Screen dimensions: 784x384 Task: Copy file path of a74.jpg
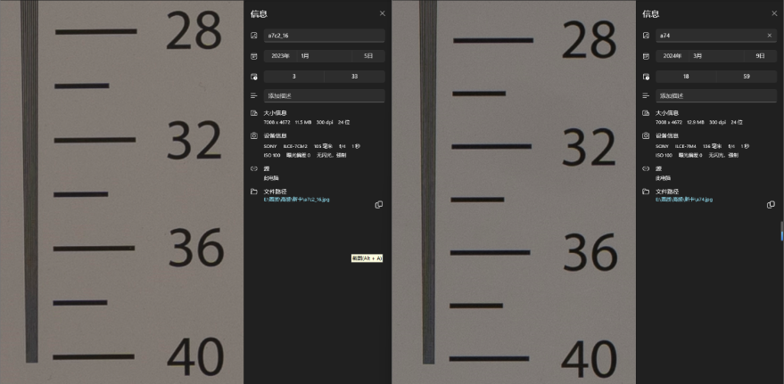(771, 205)
